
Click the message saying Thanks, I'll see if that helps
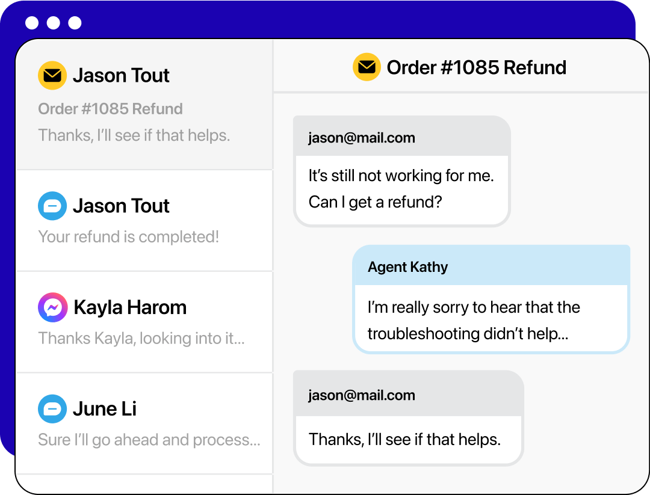click(x=404, y=439)
